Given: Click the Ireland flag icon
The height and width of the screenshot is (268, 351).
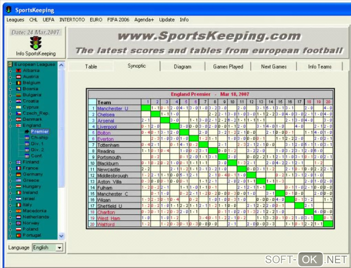Looking at the screenshot, I should [19, 192].
